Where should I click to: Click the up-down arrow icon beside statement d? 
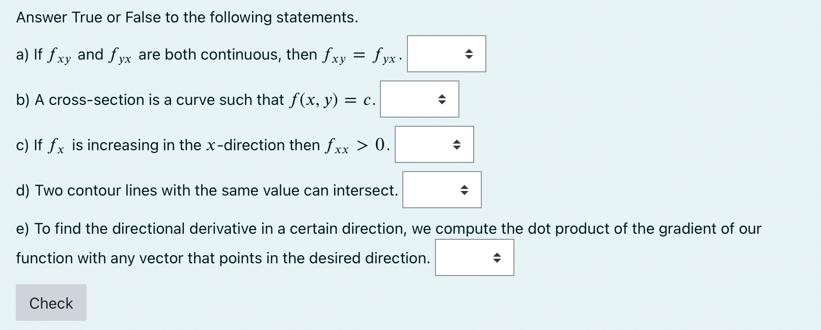(x=463, y=189)
